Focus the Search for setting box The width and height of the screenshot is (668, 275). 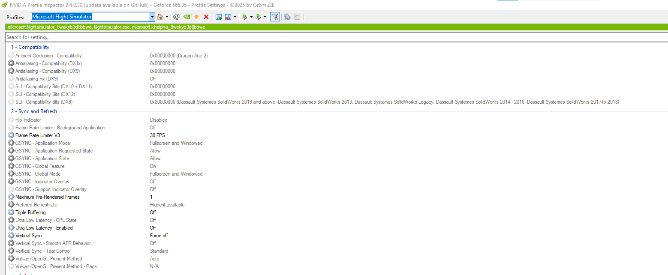pos(336,37)
